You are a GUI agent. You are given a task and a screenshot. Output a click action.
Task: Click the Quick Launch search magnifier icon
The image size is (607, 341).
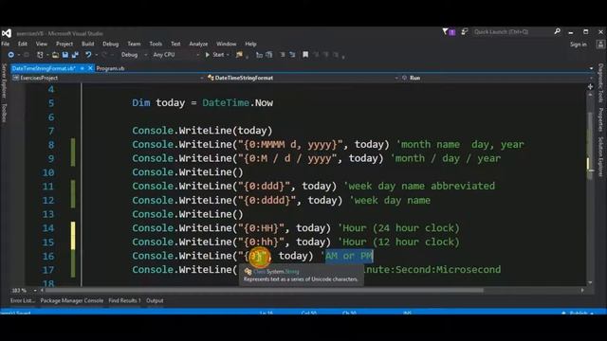pos(557,31)
